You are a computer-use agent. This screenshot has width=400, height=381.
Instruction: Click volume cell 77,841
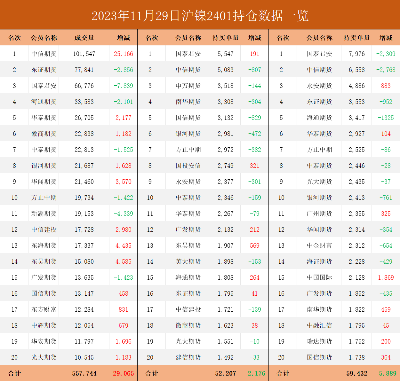84,70
